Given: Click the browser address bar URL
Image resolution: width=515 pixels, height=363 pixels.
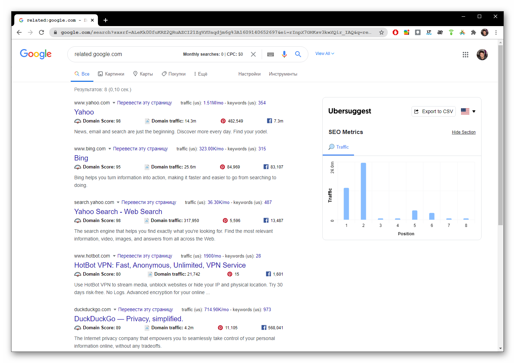Looking at the screenshot, I should [x=216, y=32].
